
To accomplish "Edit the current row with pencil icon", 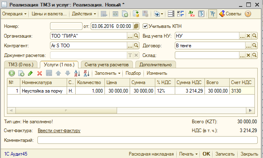I will 30,73.
